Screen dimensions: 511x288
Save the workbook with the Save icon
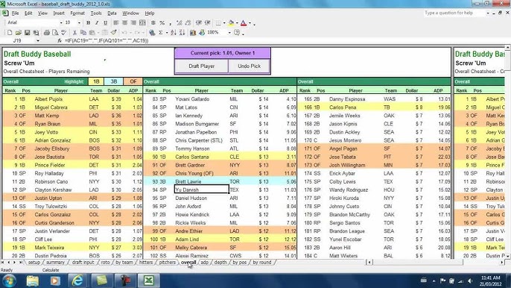click(x=27, y=32)
